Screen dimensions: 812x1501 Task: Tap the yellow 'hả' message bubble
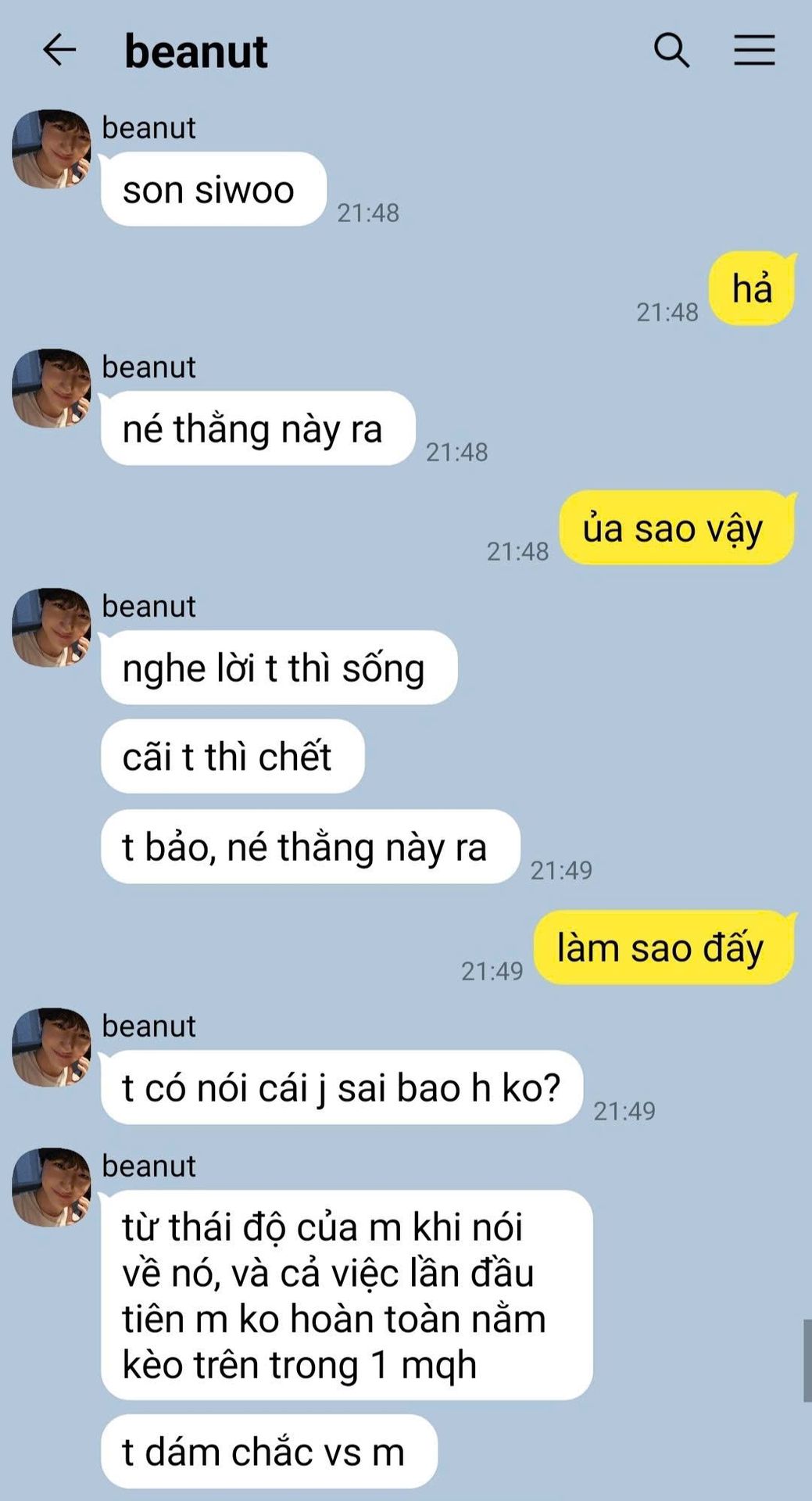752,288
